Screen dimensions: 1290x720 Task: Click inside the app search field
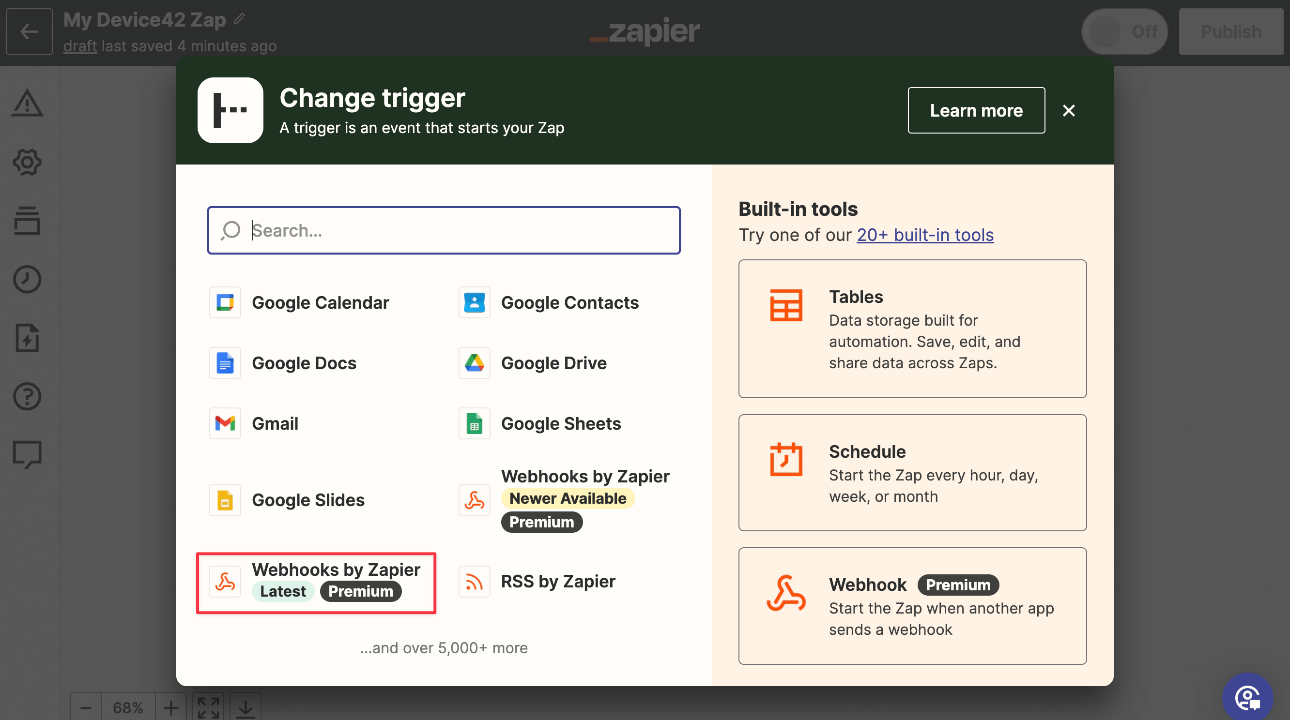click(443, 230)
